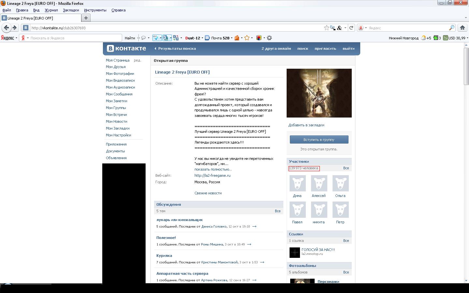Click the page translate icon on Yandex bar
The image size is (469, 293).
(165, 38)
